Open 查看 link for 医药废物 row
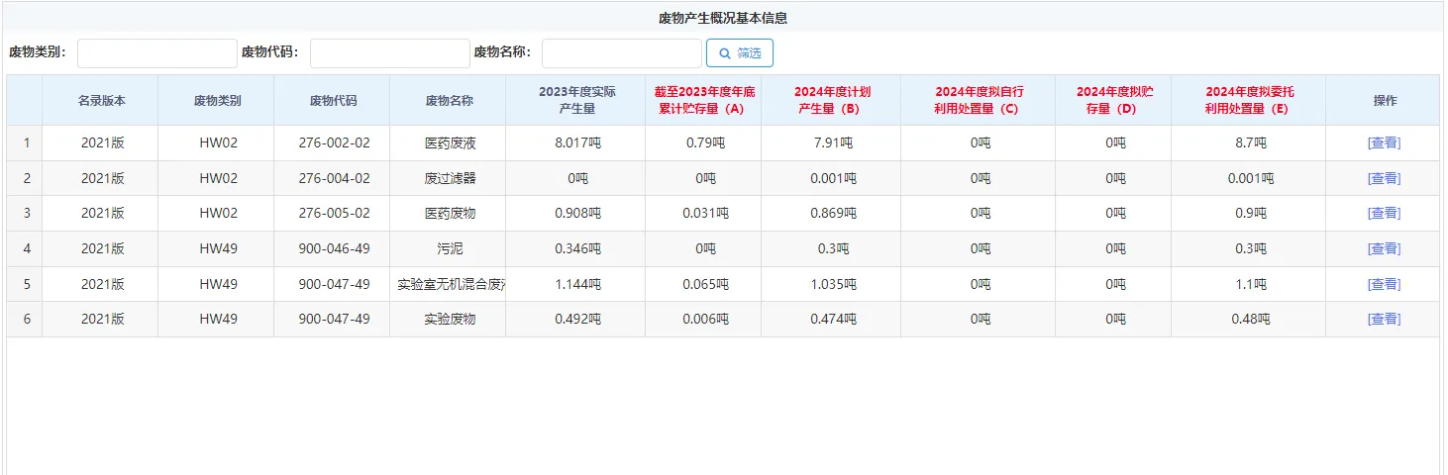This screenshot has width=1448, height=475. click(1384, 213)
